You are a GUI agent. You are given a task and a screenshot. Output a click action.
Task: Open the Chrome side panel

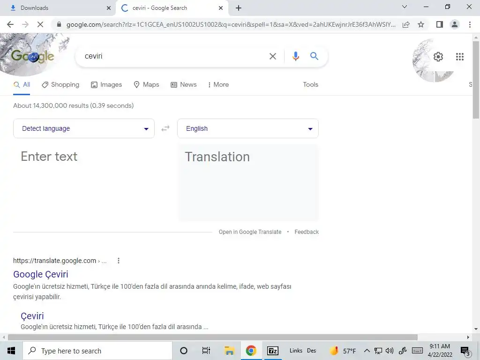click(x=440, y=24)
